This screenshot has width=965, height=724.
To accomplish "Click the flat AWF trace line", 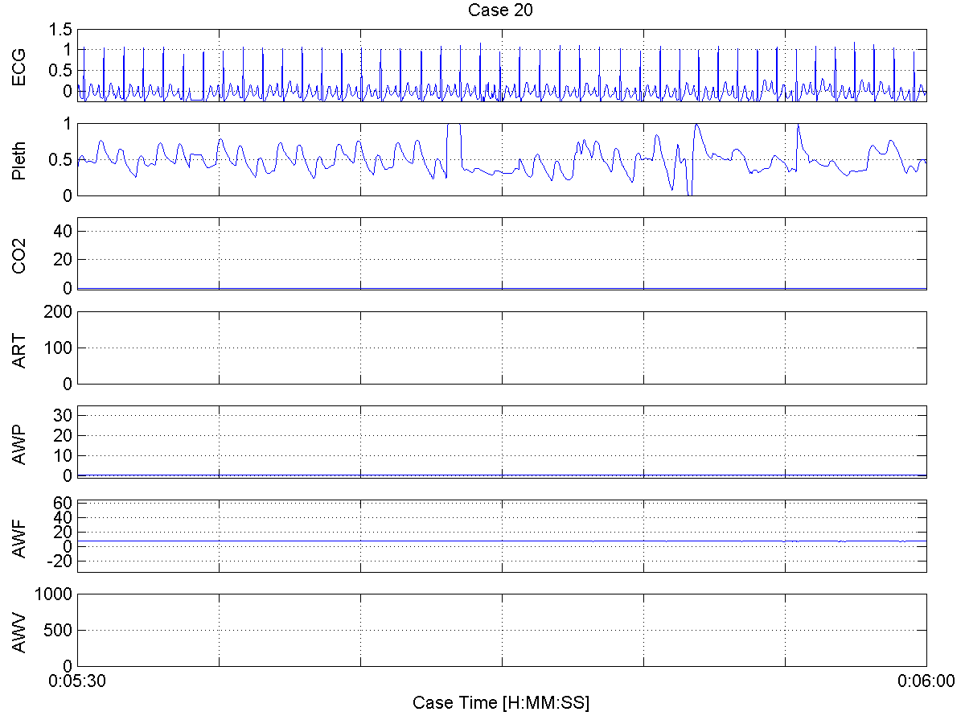I will pyautogui.click(x=502, y=541).
